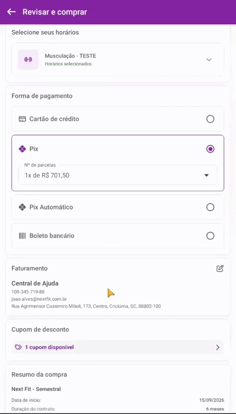Go back using the header arrow
236x414 pixels.
coord(11,12)
